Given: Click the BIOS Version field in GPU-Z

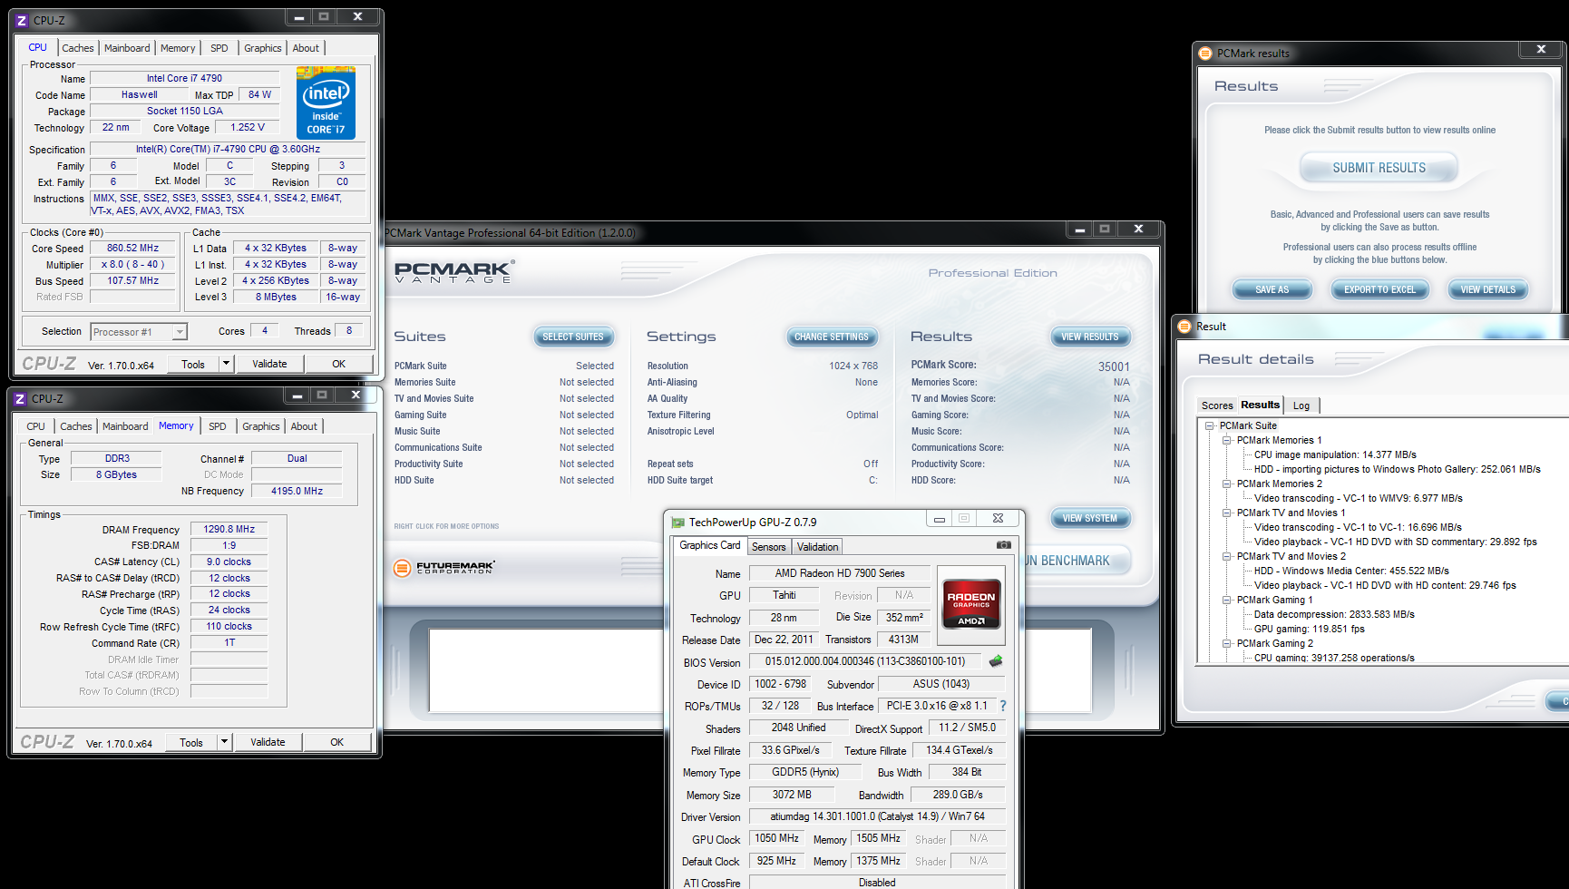Looking at the screenshot, I should tap(865, 661).
